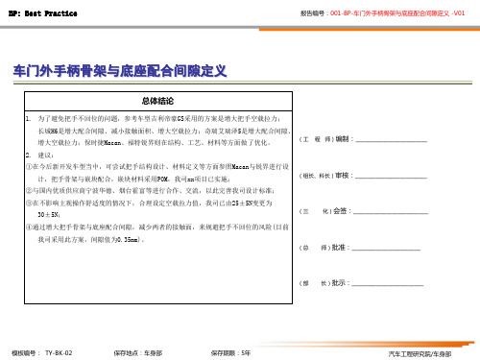Click the '总体结论' box heading
The height and width of the screenshot is (360, 480).
[158, 101]
